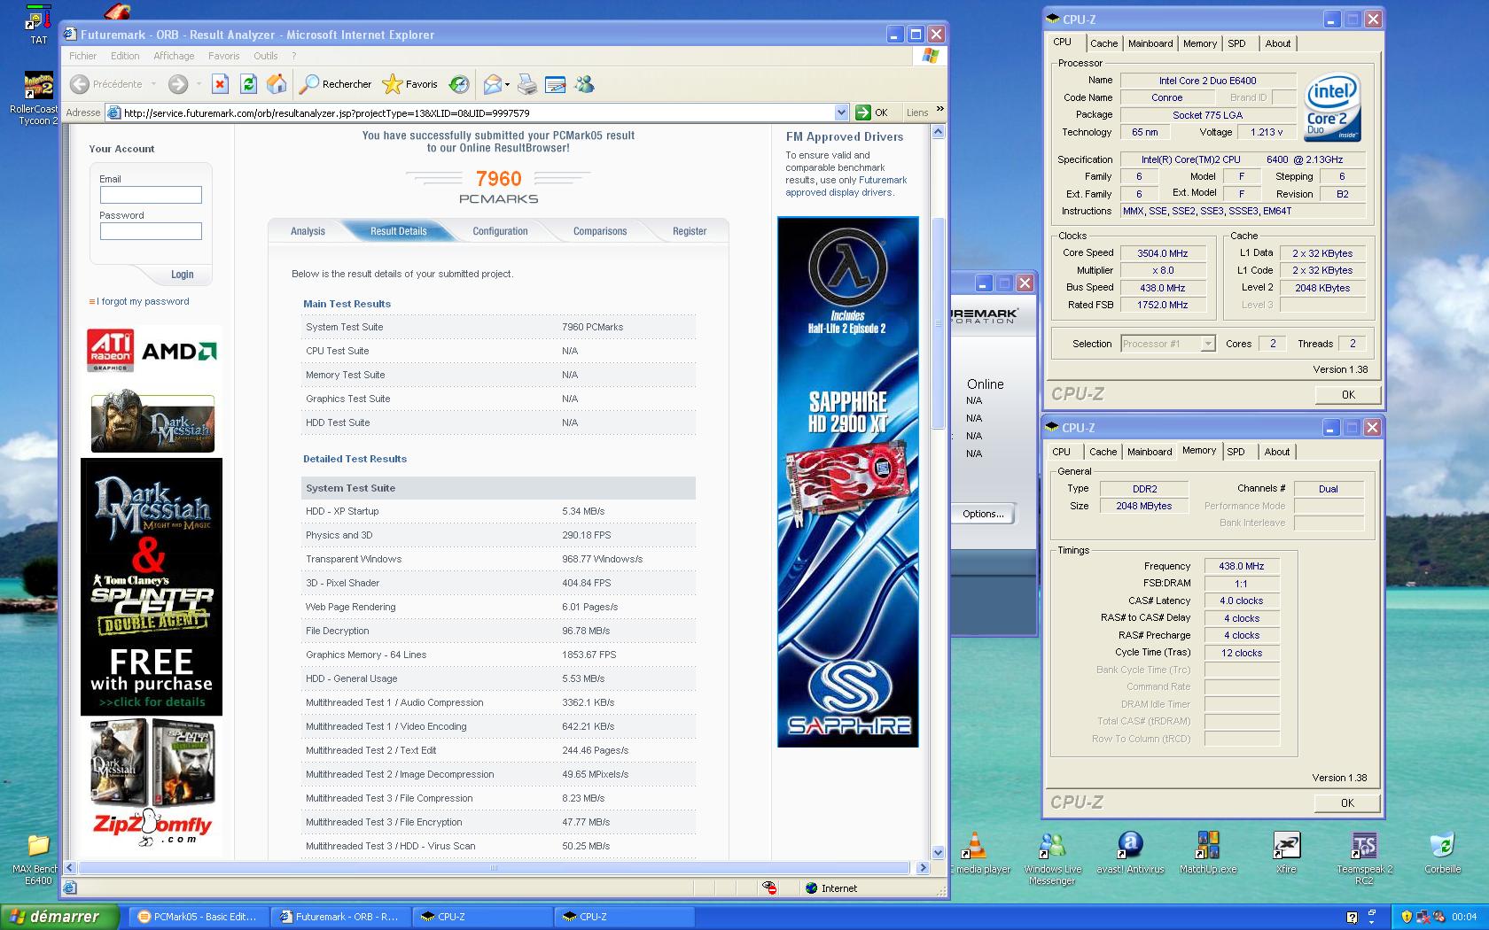Screen dimensions: 1489x930
Task: Open the Mail icon dropdown arrow
Action: [507, 84]
